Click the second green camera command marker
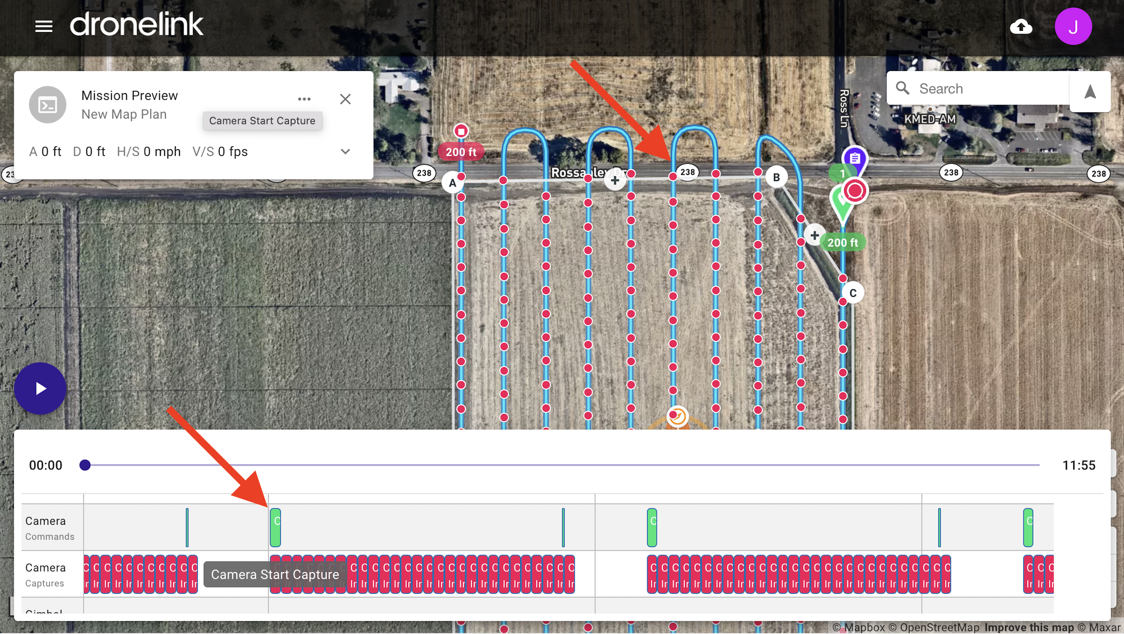The image size is (1124, 634). [x=652, y=527]
